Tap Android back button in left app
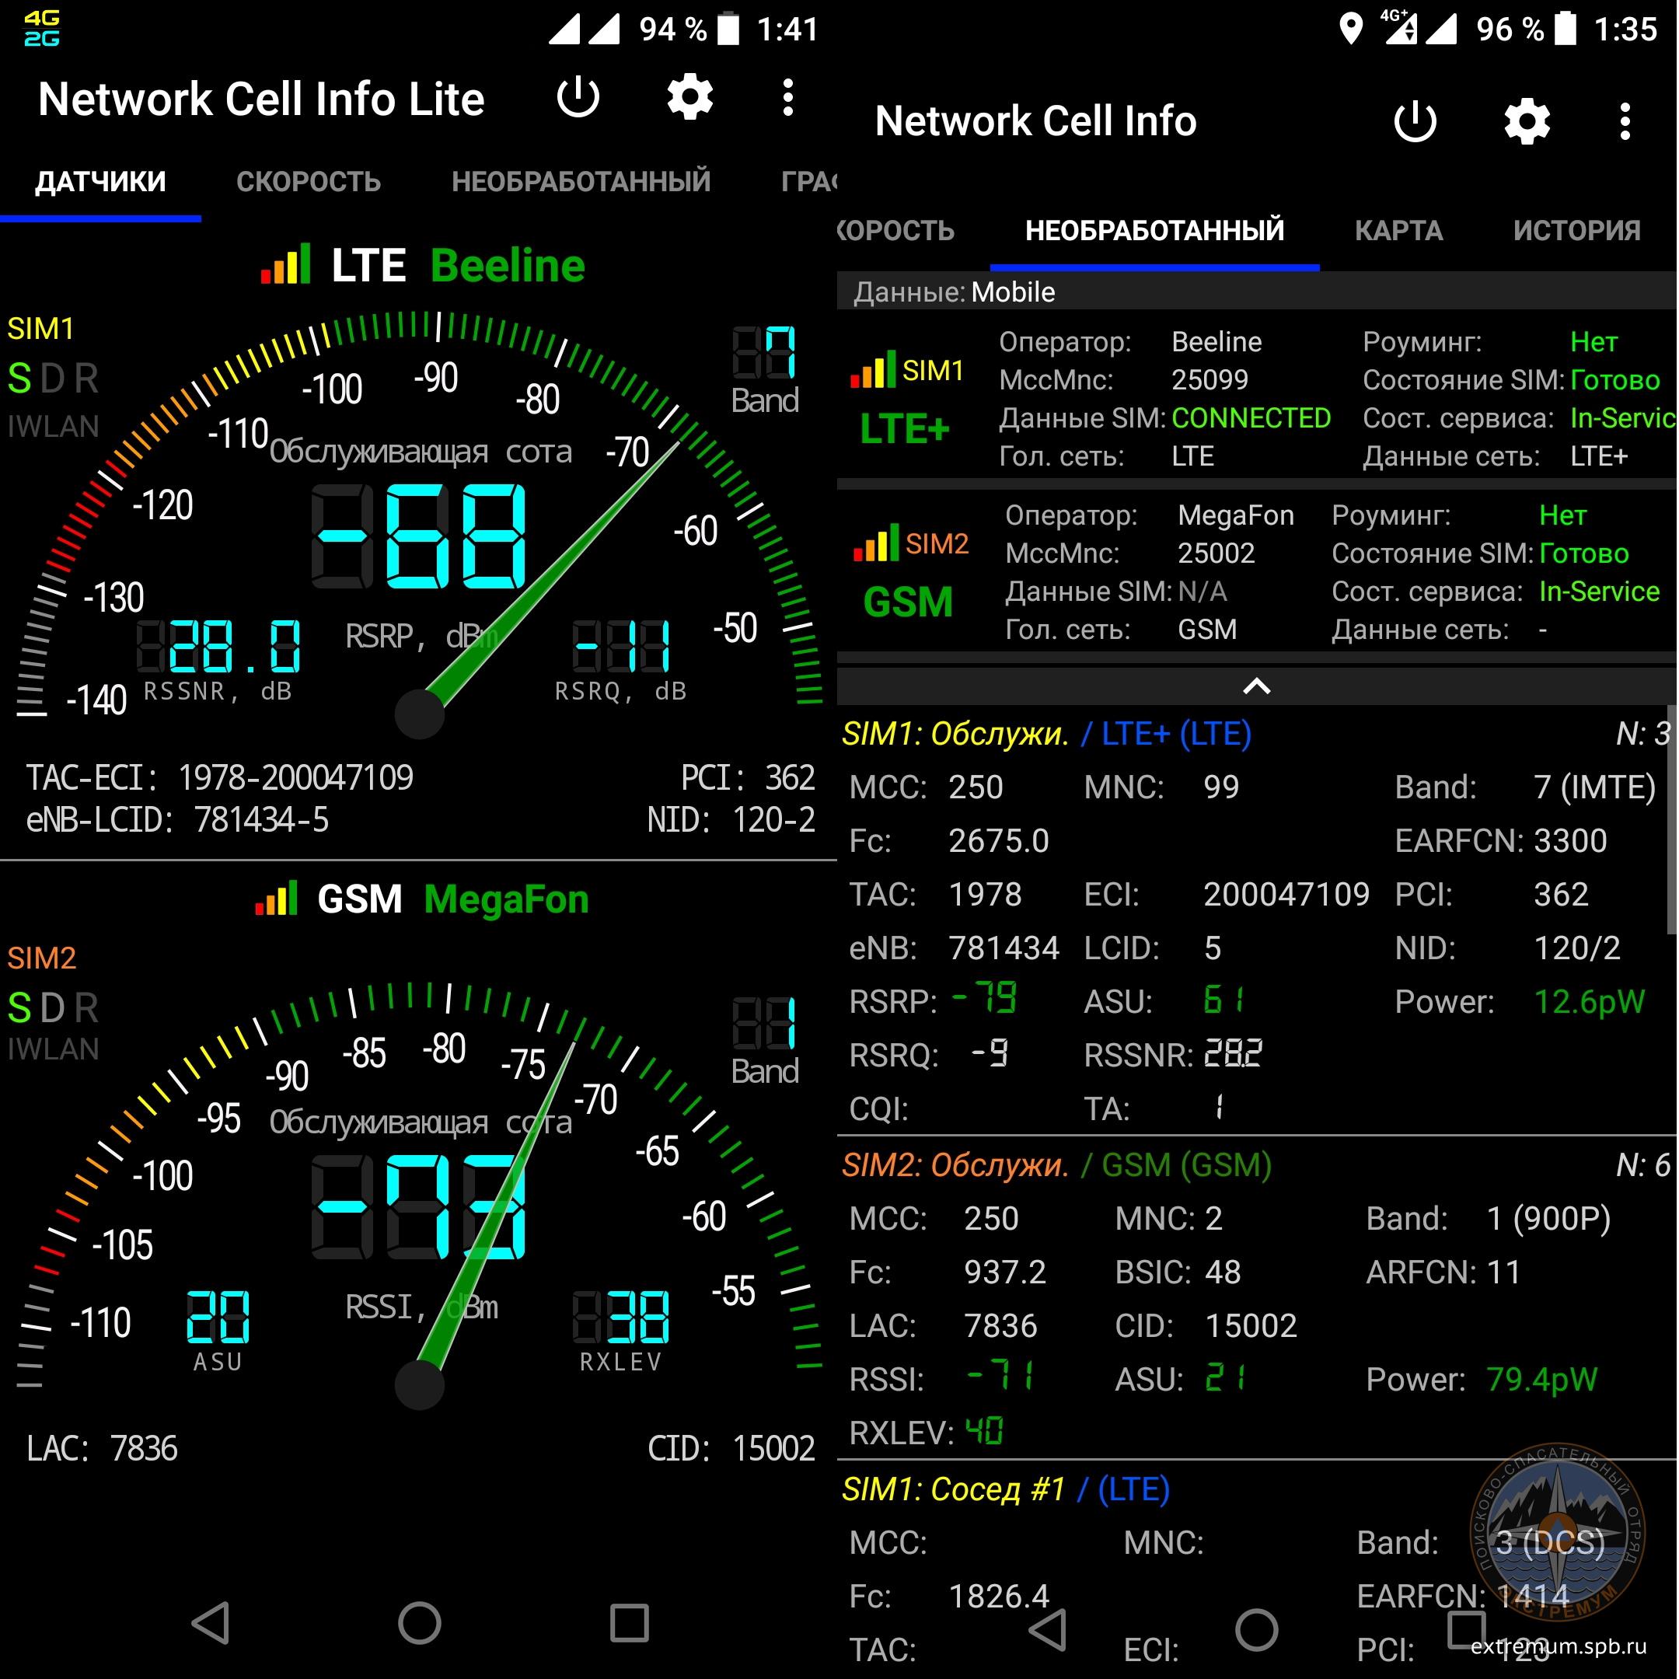This screenshot has width=1679, height=1679. (211, 1622)
